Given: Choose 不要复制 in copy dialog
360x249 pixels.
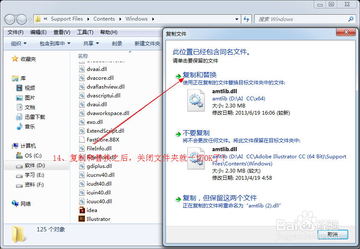Looking at the screenshot, I should coord(196,133).
